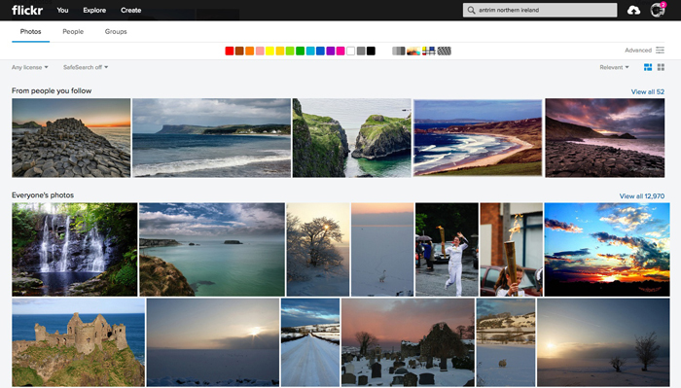Open the waterfall photo thumbnail
Screen dimensions: 681x388
point(74,250)
